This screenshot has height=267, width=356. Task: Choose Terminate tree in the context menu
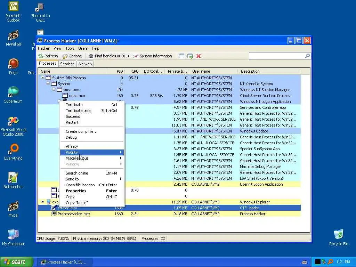pos(92,111)
